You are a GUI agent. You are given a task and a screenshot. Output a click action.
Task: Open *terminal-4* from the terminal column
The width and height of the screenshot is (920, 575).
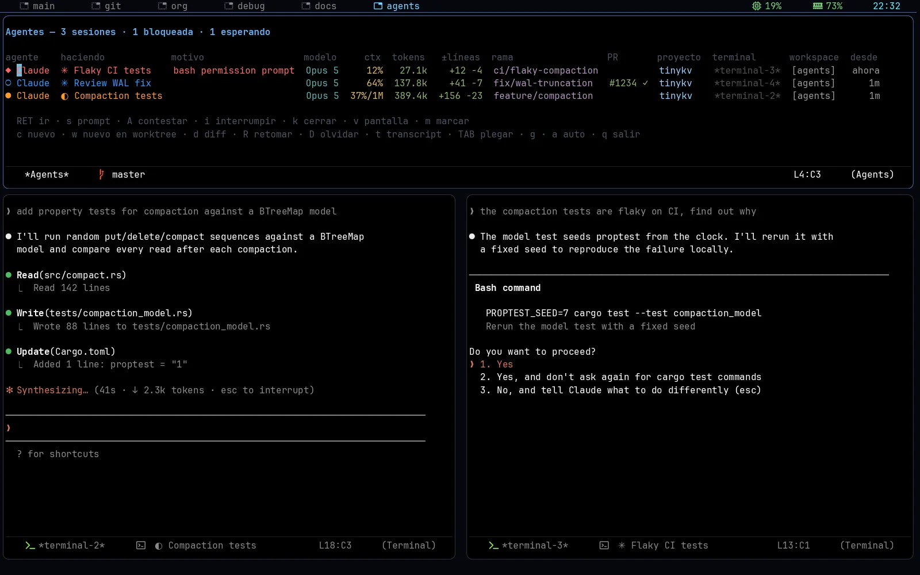point(747,83)
